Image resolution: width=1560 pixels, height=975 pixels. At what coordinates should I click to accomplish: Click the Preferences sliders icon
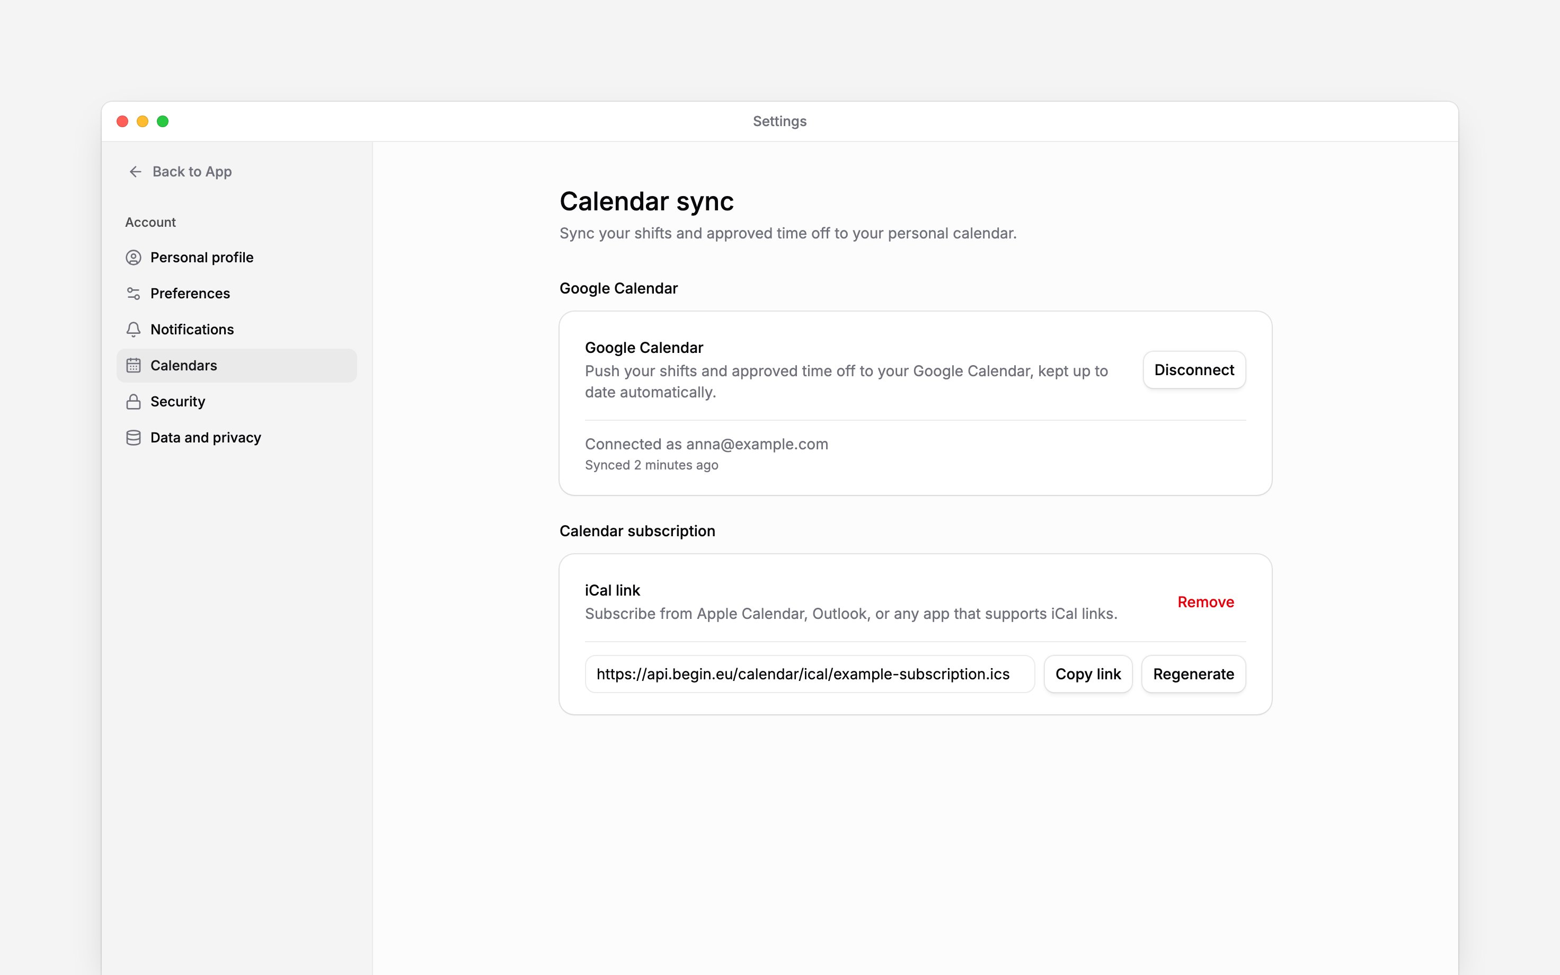pyautogui.click(x=134, y=294)
